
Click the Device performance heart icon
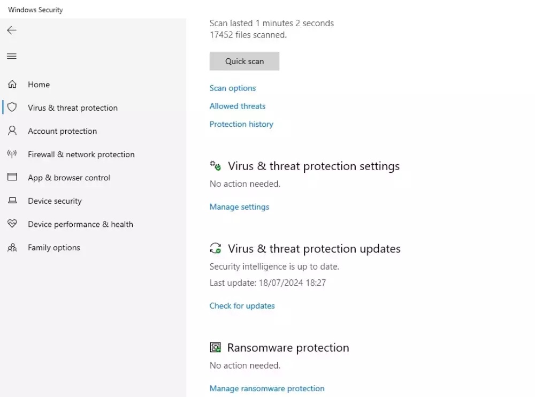12,224
